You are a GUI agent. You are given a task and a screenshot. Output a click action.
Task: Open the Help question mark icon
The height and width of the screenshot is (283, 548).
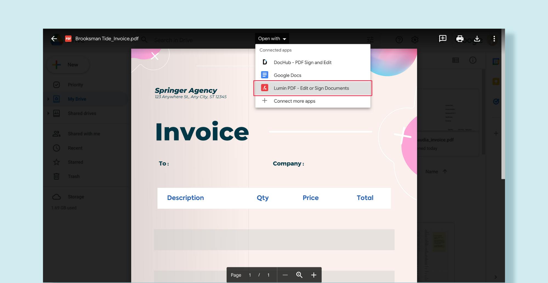tap(399, 40)
